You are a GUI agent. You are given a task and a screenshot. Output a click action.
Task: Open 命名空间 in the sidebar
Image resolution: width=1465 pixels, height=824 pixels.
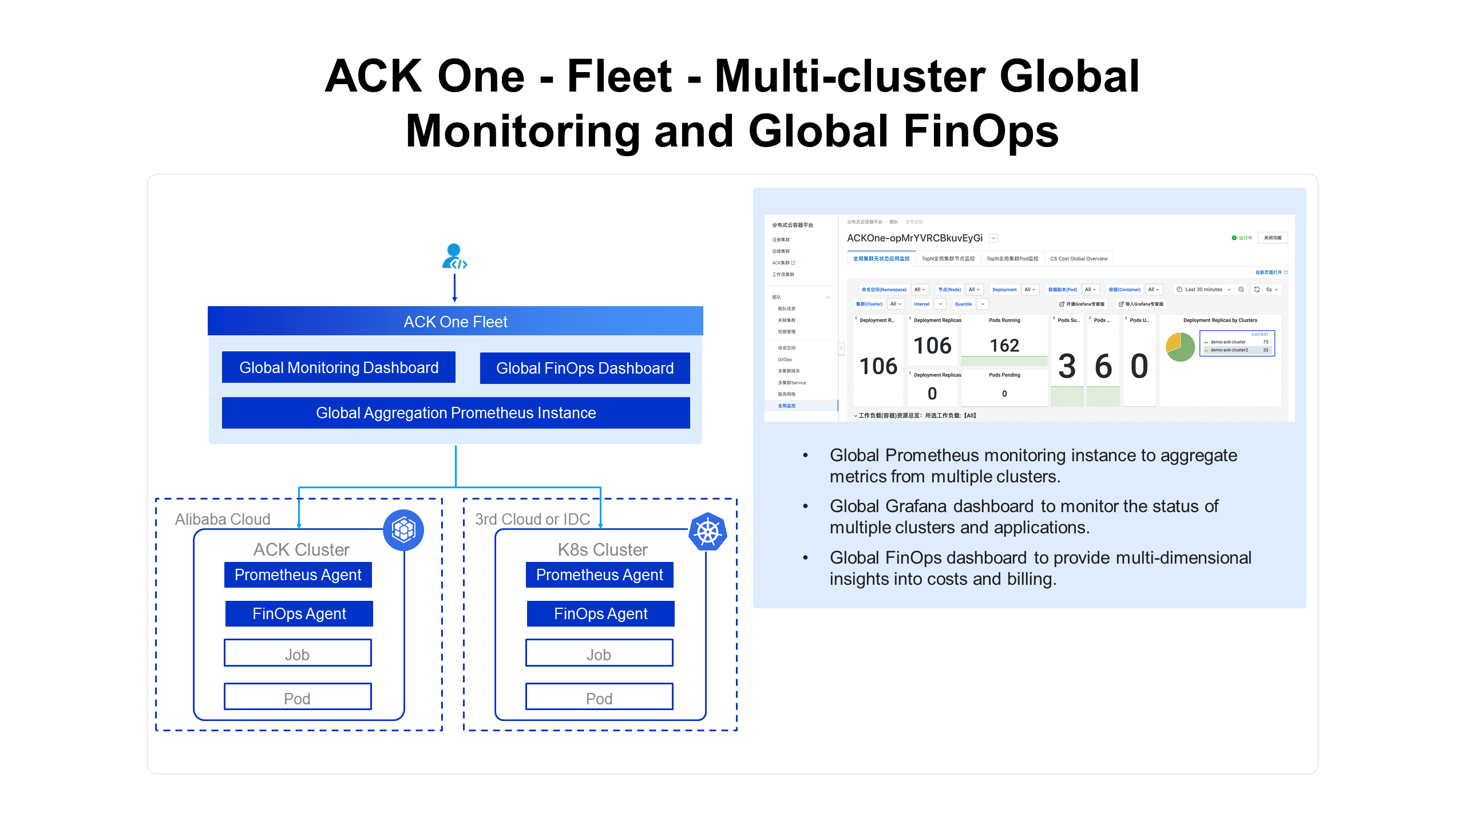[x=786, y=348]
